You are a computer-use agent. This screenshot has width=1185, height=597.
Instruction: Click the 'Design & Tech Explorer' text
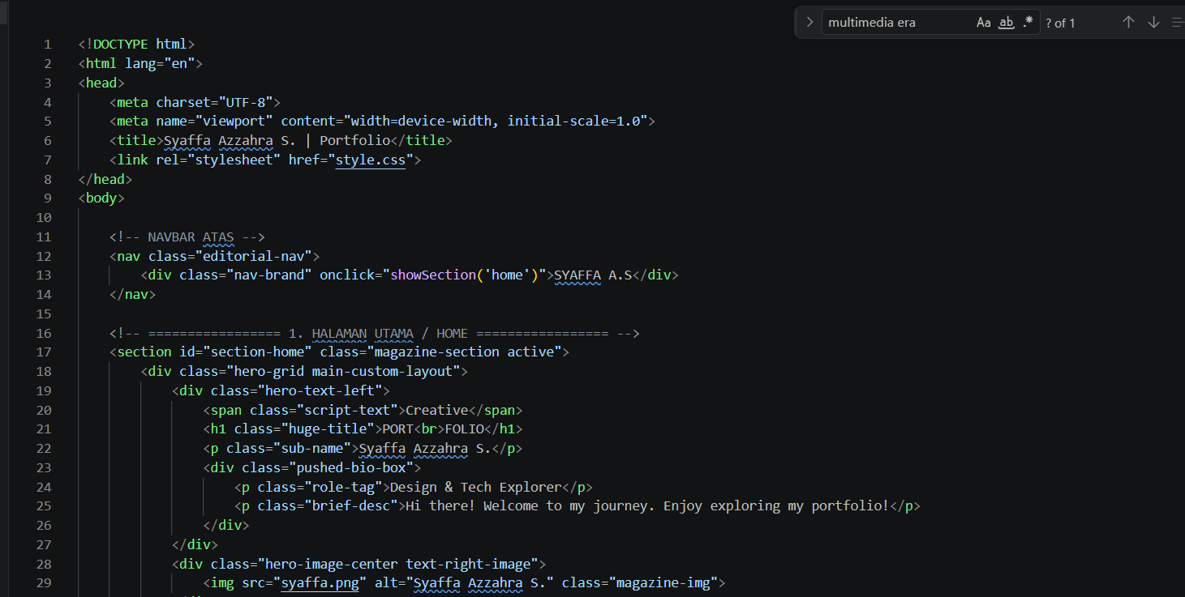point(475,488)
